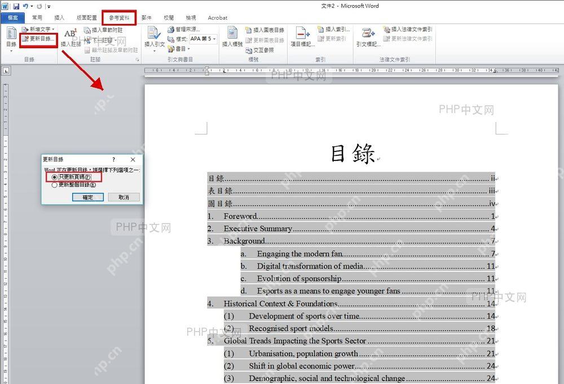The height and width of the screenshot is (384, 564).
Task: Open the 書目 (Bibliography) dropdown
Action: pyautogui.click(x=179, y=48)
